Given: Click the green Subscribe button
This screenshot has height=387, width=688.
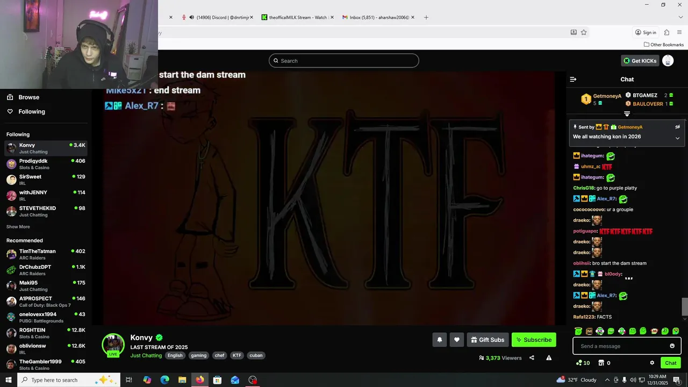Looking at the screenshot, I should tap(534, 340).
